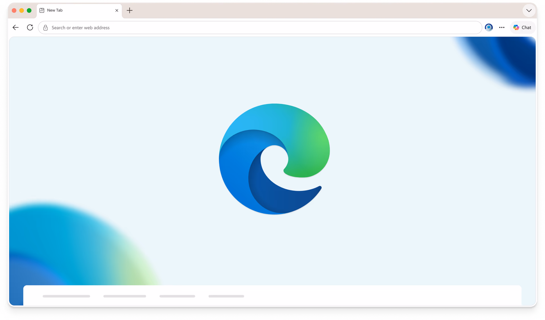Screen dimensions: 545x320
Task: Go back using the back arrow
Action: coord(16,28)
